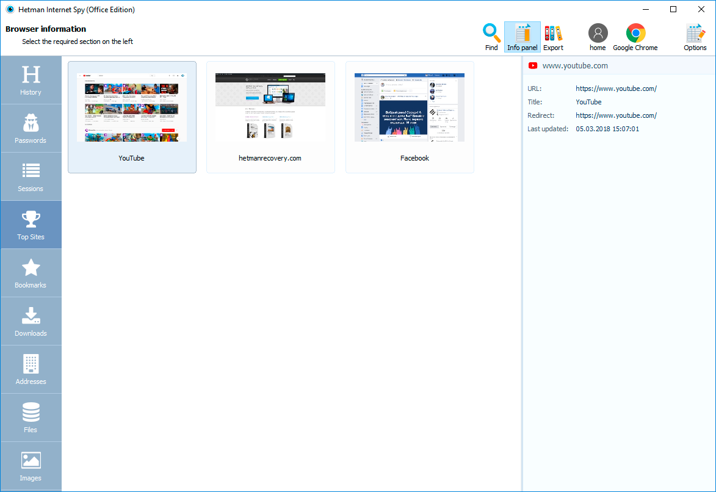The width and height of the screenshot is (716, 492).
Task: Click the Hetman Internet Spy app icon
Action: click(10, 9)
